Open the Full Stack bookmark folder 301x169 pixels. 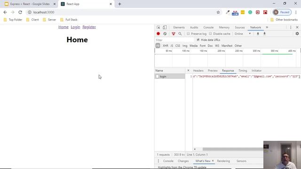69,20
